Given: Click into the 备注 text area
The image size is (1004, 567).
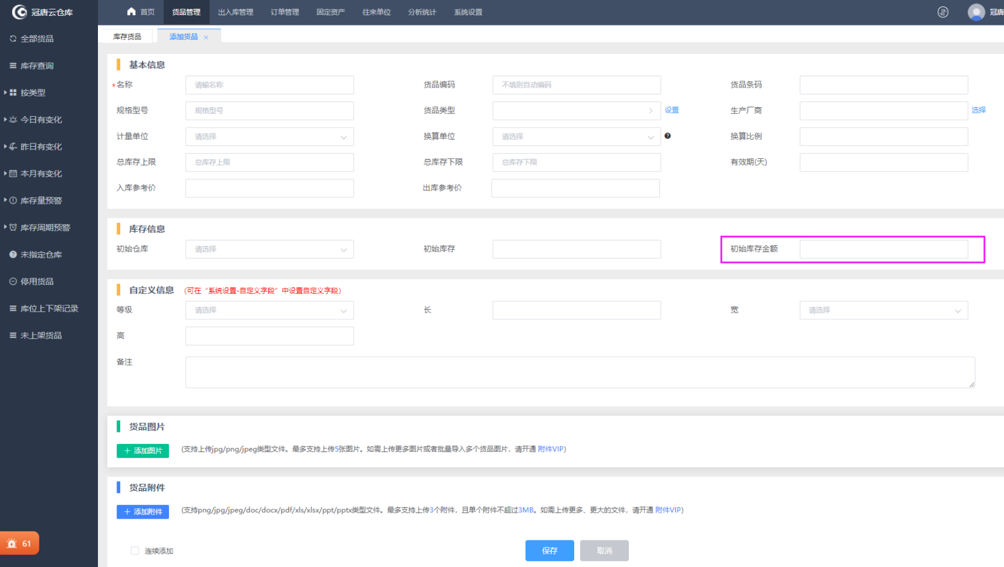Looking at the screenshot, I should (x=580, y=372).
